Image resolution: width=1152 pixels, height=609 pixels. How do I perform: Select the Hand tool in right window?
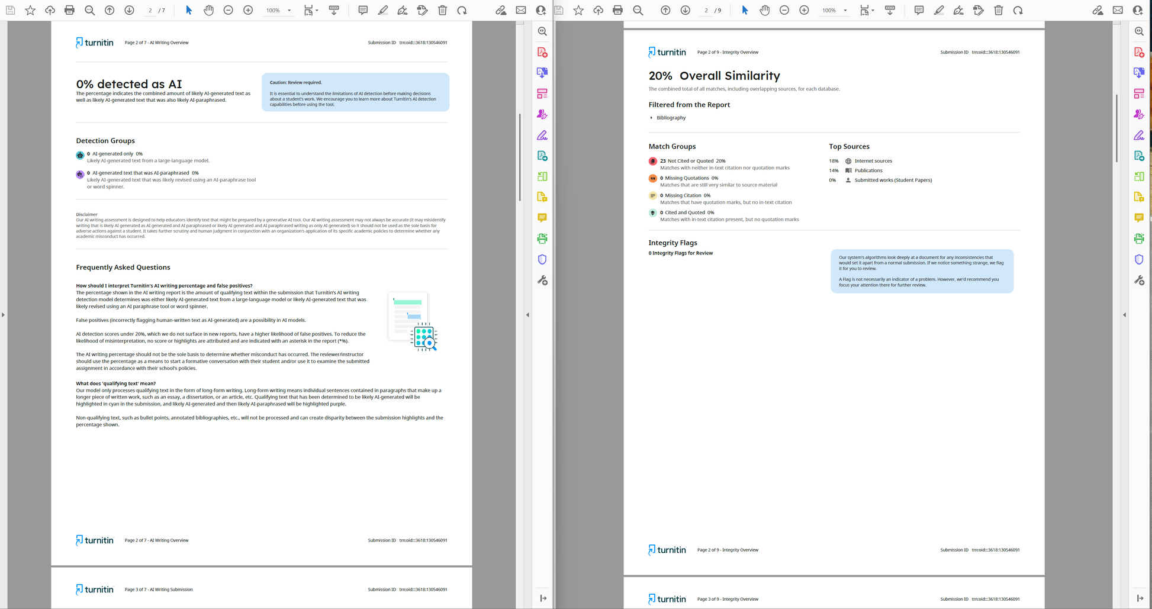pos(764,10)
